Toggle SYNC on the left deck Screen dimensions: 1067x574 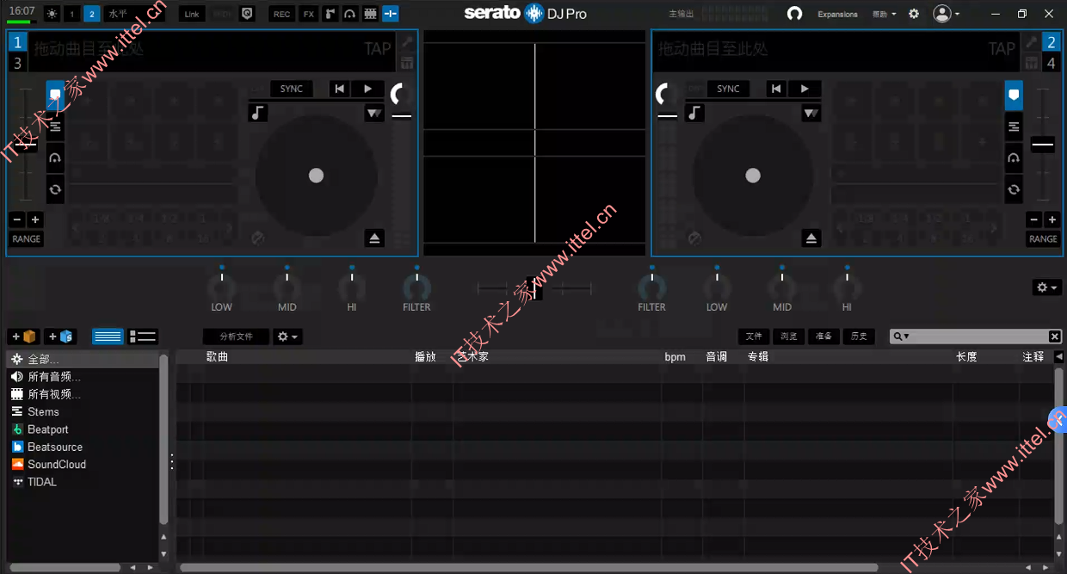click(292, 89)
